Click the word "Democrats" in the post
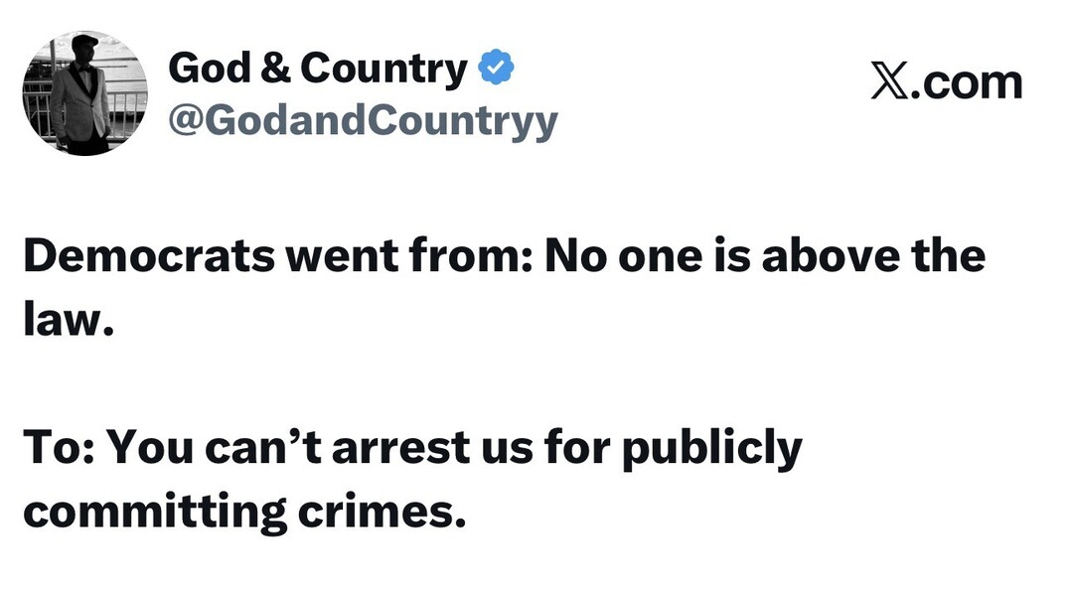Viewport: 1071px width, 590px height. click(147, 256)
